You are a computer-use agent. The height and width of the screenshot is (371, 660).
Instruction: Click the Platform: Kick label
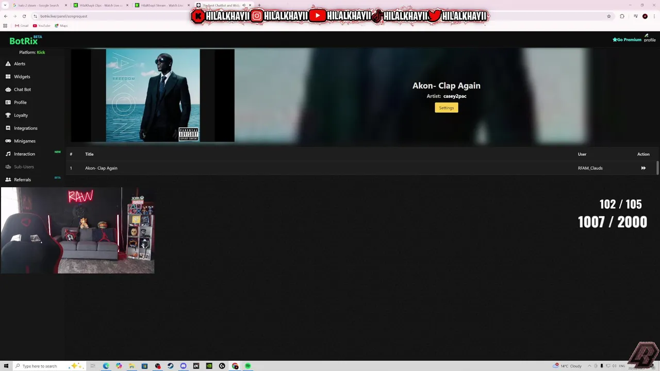pyautogui.click(x=32, y=53)
